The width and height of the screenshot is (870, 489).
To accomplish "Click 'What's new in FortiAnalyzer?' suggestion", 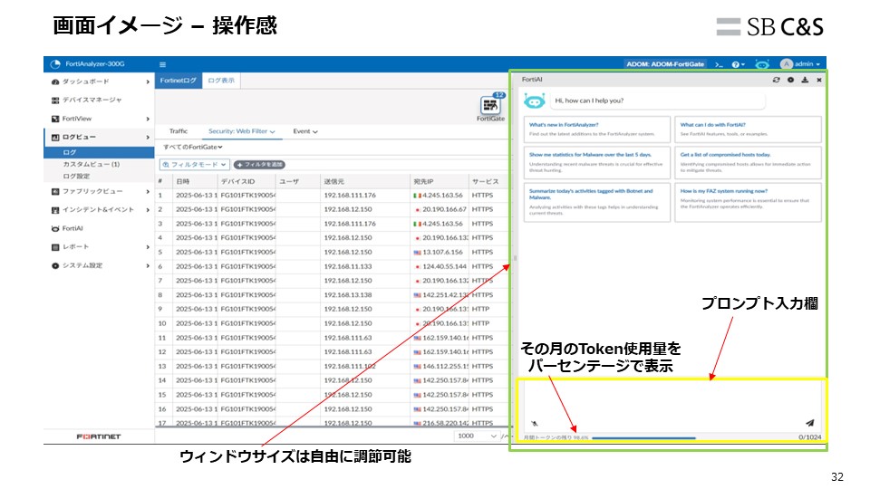I will tap(596, 129).
